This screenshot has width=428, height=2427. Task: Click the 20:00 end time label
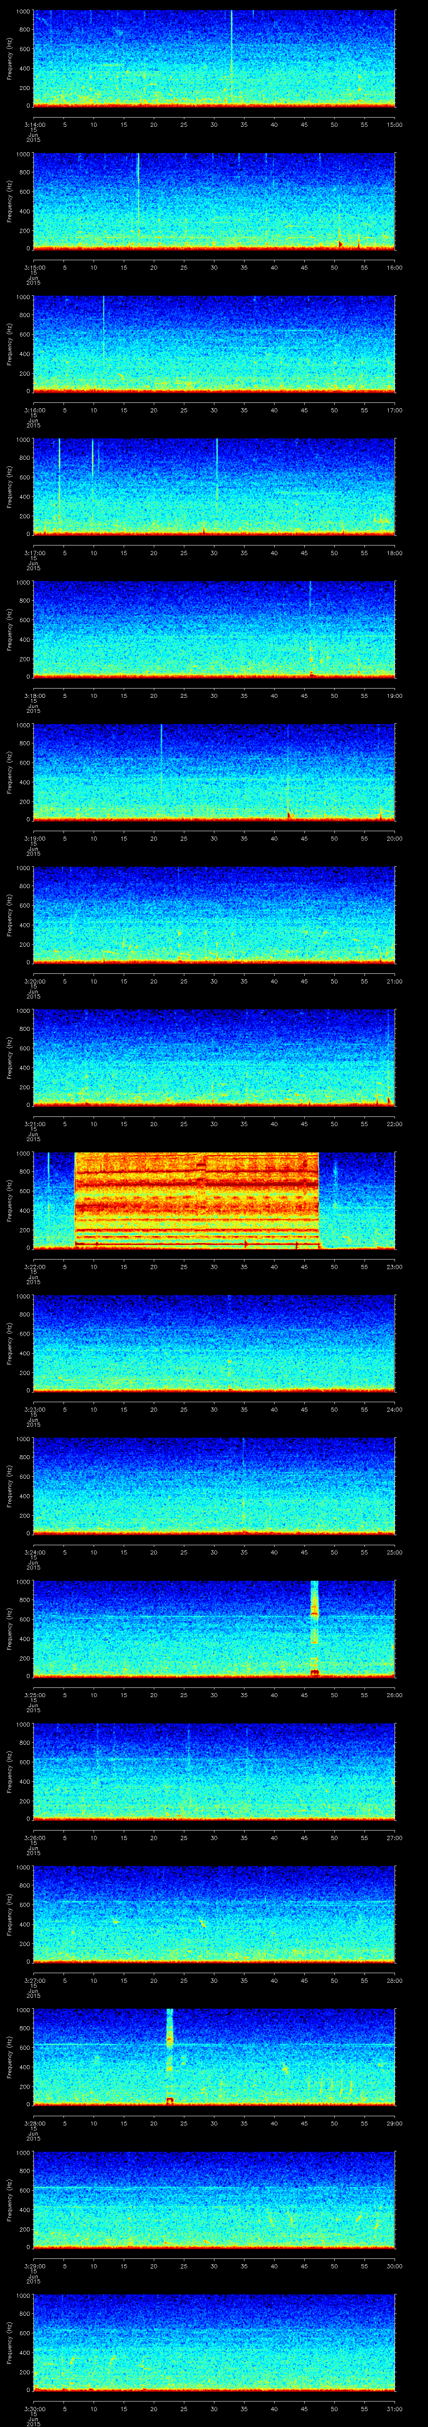394,839
